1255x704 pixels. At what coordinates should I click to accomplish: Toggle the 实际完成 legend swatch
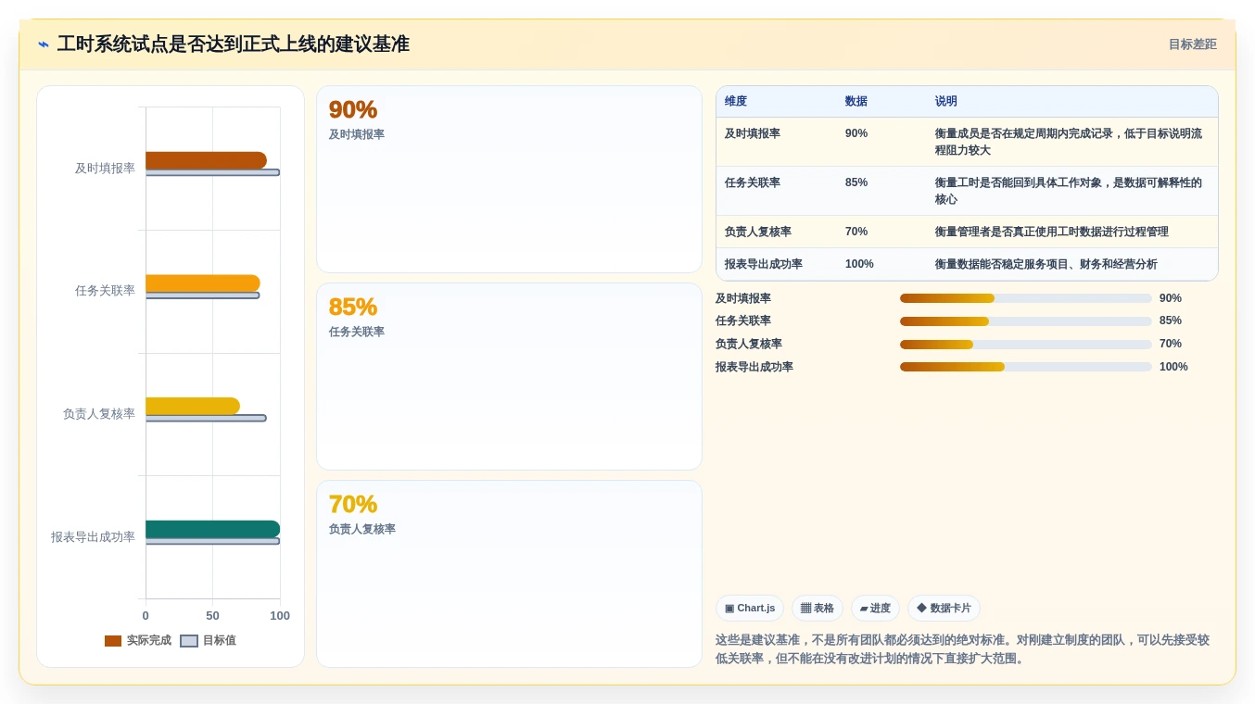click(x=113, y=641)
